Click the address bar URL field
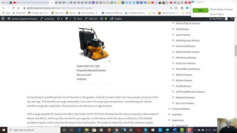This screenshot has height=133, width=237. (x=97, y=8)
